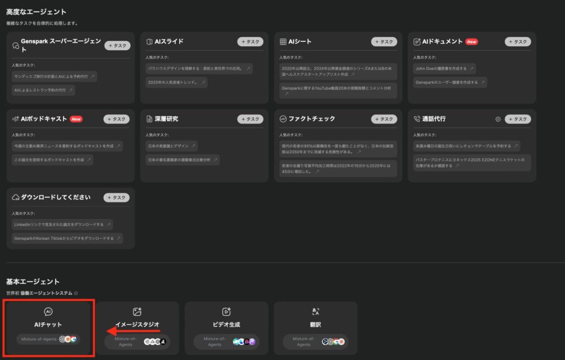Click model icons in AIチャット Mixture-of-Agents pill
Image resolution: width=565 pixels, height=360 pixels.
coord(68,339)
